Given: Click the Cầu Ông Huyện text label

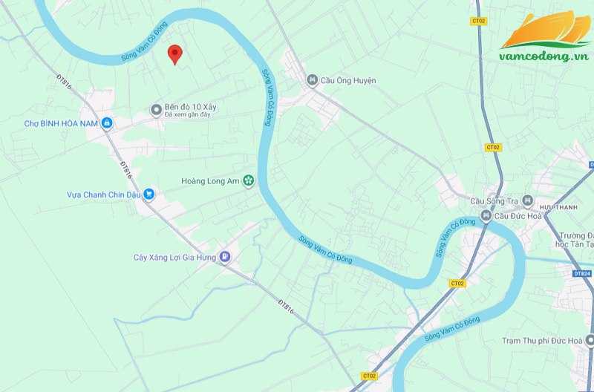Looking at the screenshot, I should 348,80.
